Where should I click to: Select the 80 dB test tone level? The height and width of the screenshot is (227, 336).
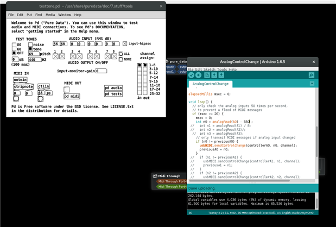click(14, 45)
